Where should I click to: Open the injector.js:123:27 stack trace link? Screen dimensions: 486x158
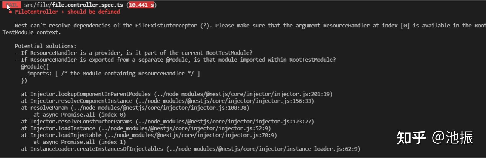(224, 122)
